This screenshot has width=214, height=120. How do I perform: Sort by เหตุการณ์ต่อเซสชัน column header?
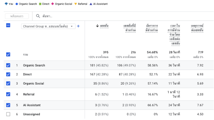tap(197, 28)
